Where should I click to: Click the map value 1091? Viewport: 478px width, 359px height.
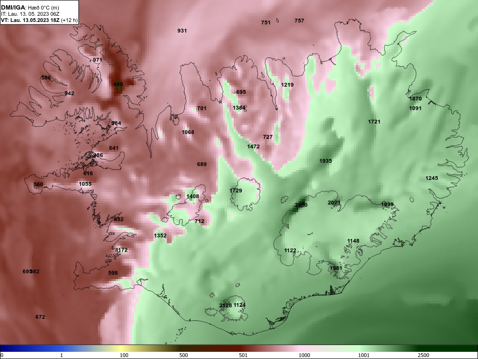coord(415,108)
